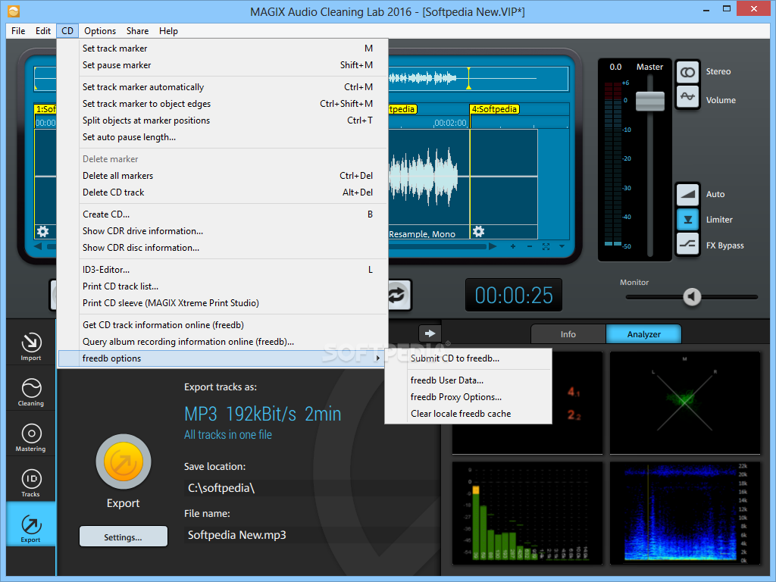Choose Print CD track list

pos(221,286)
